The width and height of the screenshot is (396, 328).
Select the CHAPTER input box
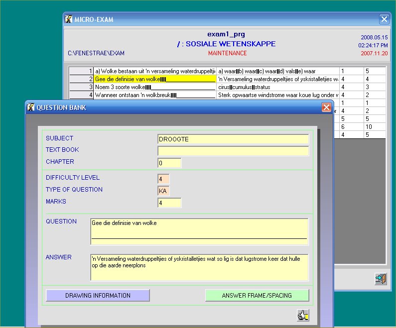[x=169, y=163]
